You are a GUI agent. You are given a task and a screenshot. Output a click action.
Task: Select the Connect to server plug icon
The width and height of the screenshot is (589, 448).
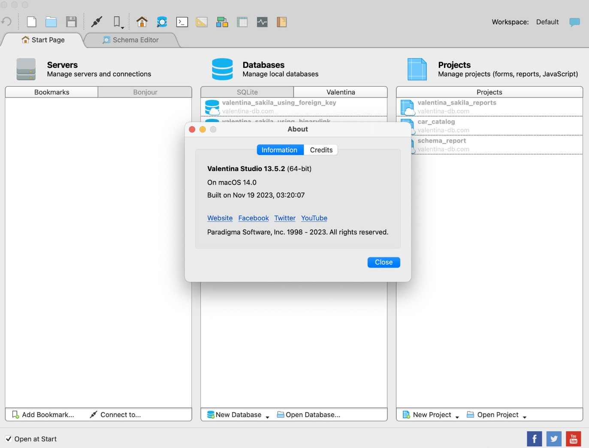pos(97,21)
